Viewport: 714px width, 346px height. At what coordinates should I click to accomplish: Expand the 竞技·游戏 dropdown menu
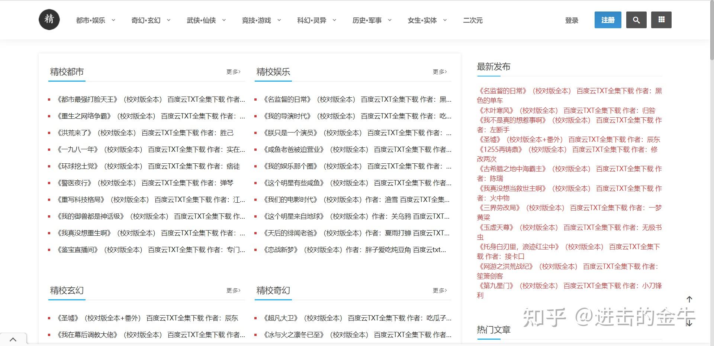pos(261,20)
